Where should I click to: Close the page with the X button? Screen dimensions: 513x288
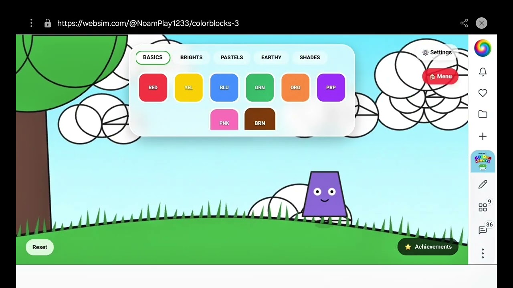[481, 23]
